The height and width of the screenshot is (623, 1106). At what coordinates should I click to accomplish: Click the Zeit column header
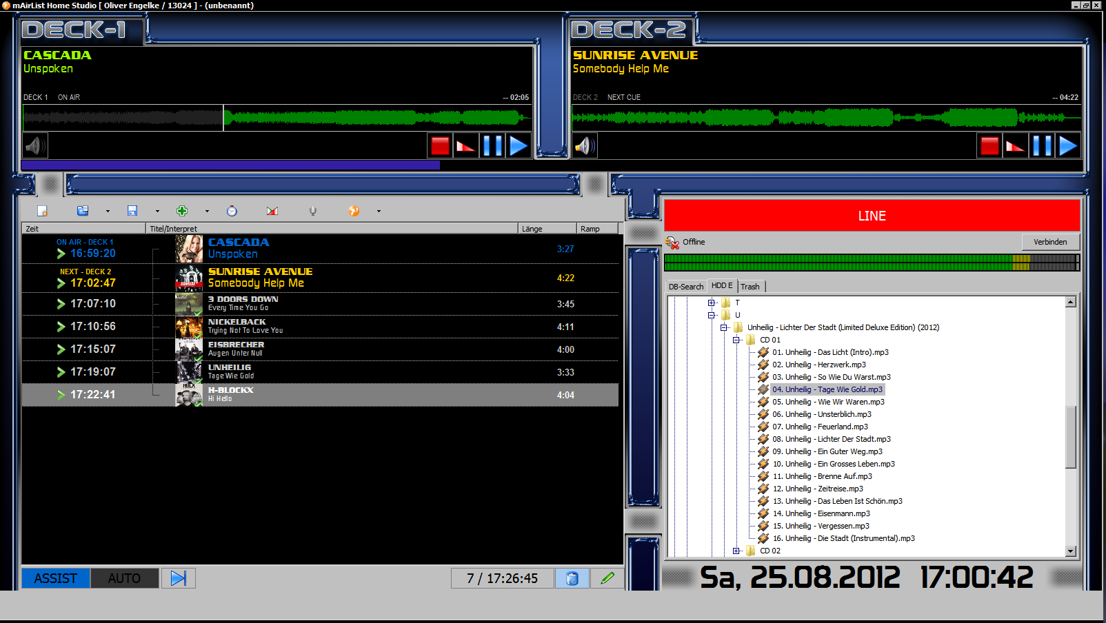tap(84, 229)
